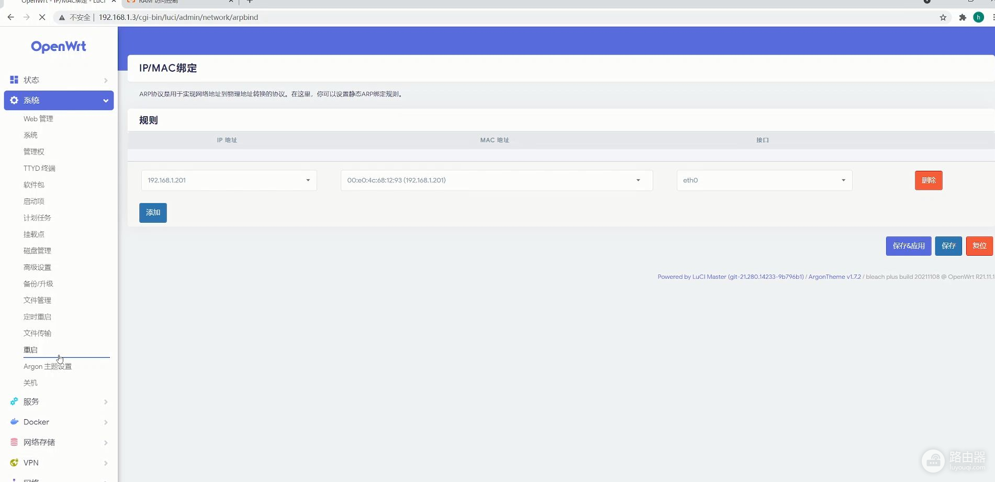Expand the Docker menu chevron
Image resolution: width=995 pixels, height=482 pixels.
[x=106, y=422]
